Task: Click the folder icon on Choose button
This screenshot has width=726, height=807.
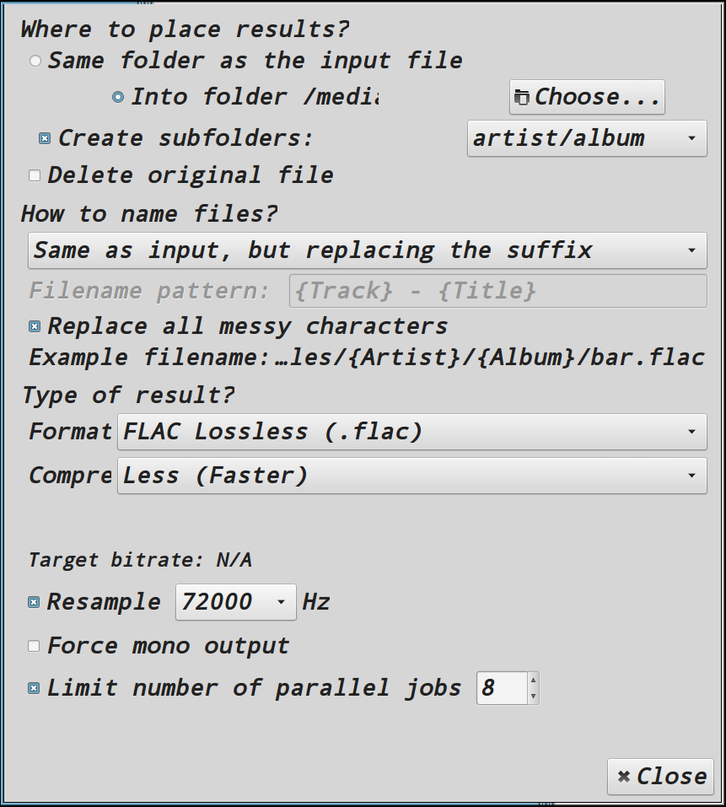Action: [x=522, y=97]
